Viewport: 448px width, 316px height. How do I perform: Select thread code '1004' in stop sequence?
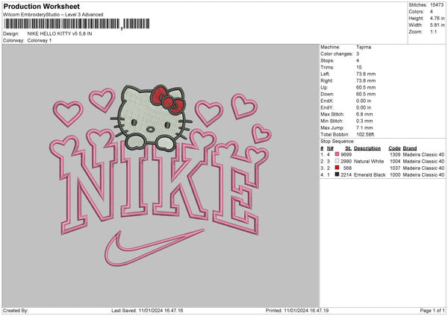click(x=395, y=162)
